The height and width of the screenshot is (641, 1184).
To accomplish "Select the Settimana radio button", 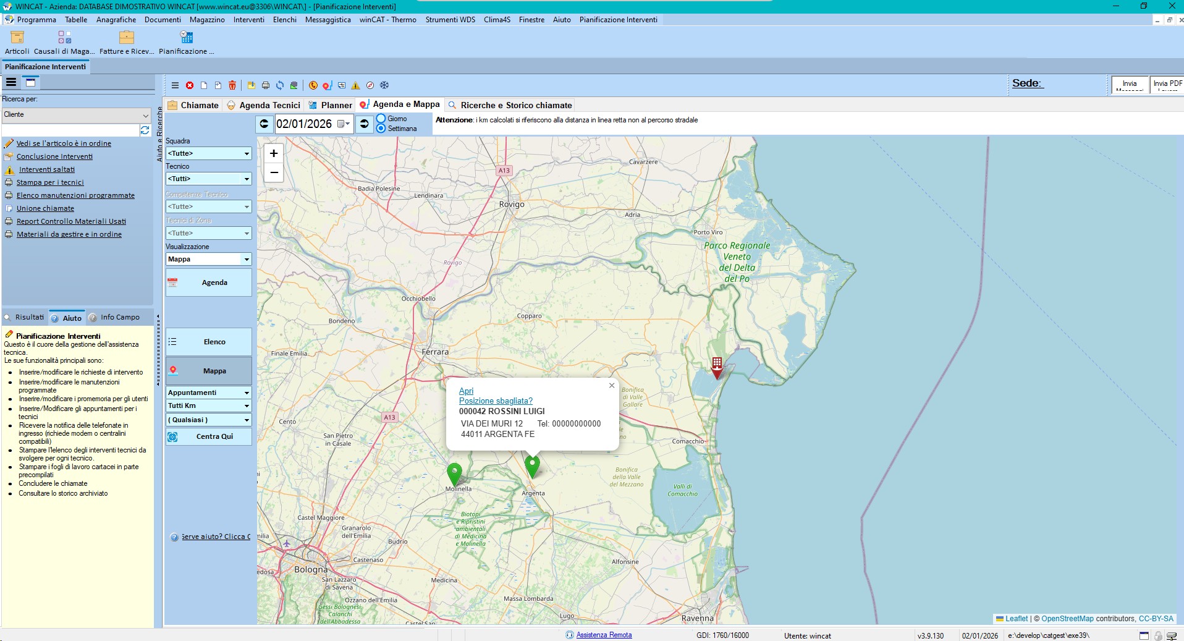I will (x=381, y=129).
